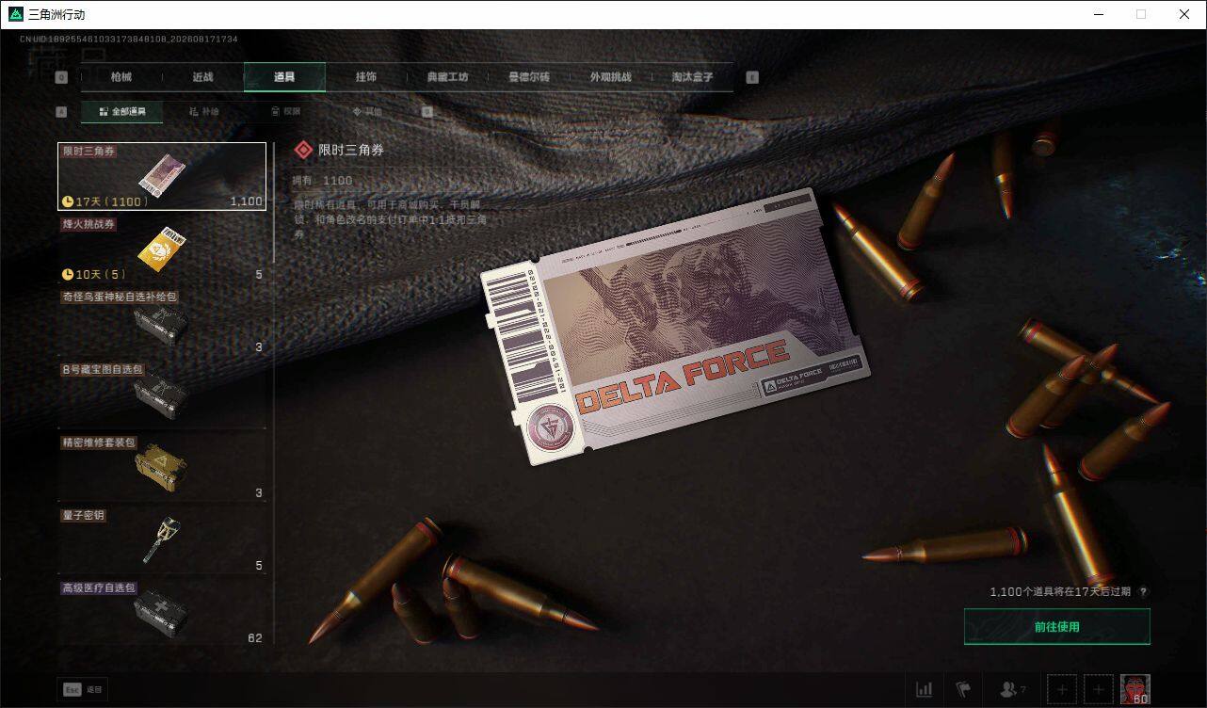Screen dimensions: 1207x708
Task: Maximize the 三角洲行动 window
Action: (1141, 14)
